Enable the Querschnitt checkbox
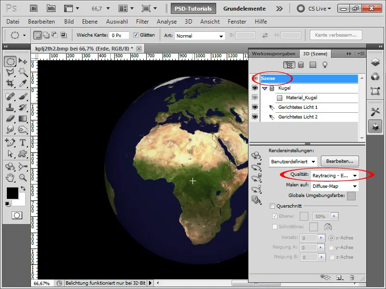The height and width of the screenshot is (289, 386). point(272,206)
